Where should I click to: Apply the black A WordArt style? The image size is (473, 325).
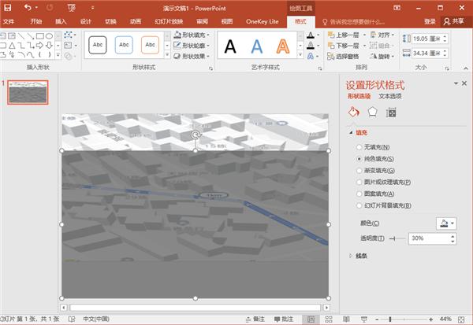point(230,46)
